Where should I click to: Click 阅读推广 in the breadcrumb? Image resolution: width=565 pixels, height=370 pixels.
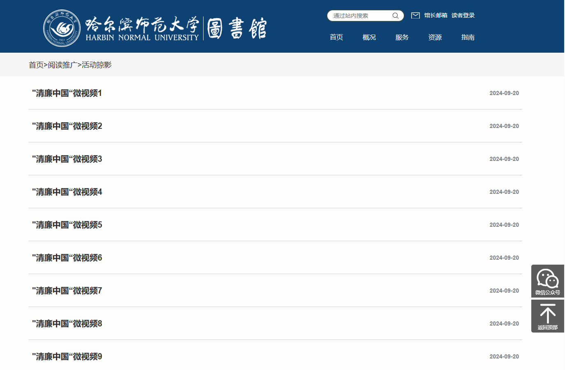point(63,65)
